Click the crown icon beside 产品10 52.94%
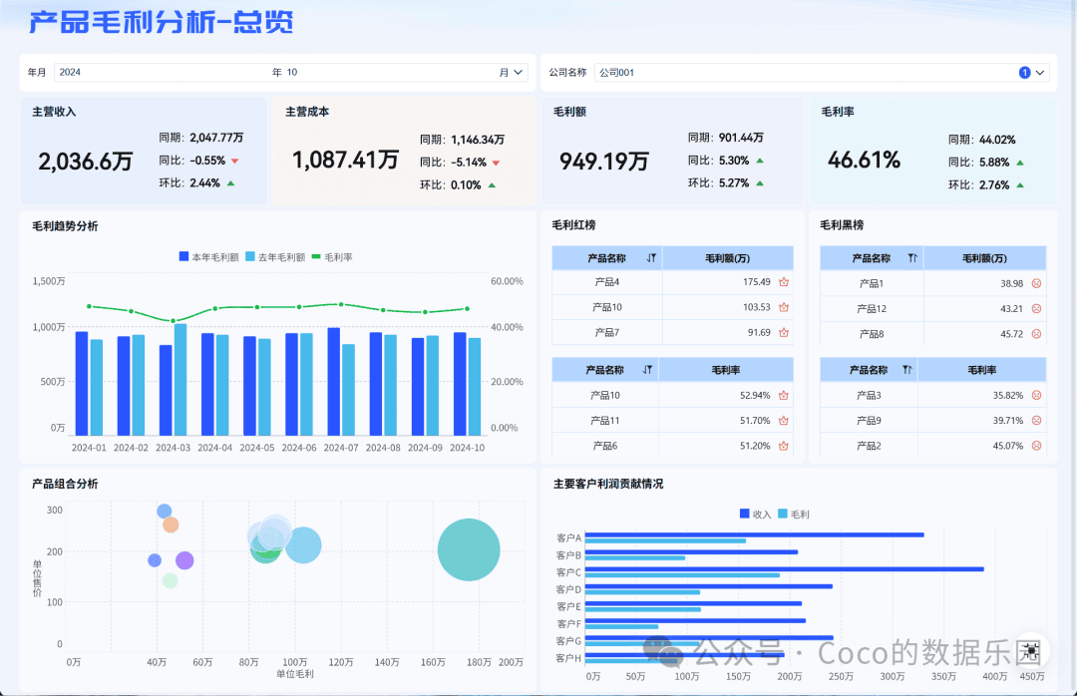Screen dimensions: 1077x696 784,395
